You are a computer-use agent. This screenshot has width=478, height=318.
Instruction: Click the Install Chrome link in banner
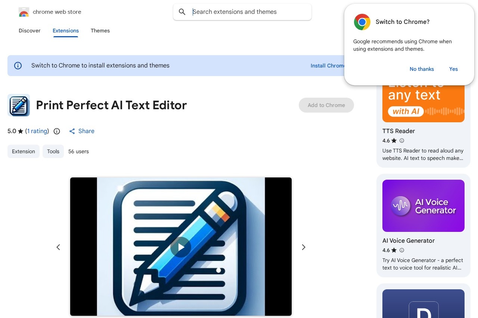pyautogui.click(x=327, y=66)
